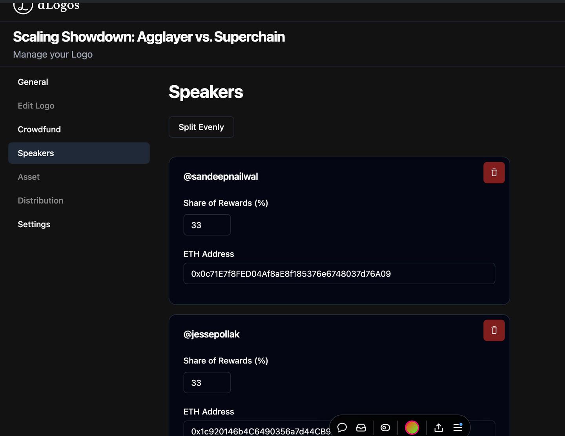Screen dimensions: 565x436
Task: Click the Speakers page heading
Action: tap(206, 92)
